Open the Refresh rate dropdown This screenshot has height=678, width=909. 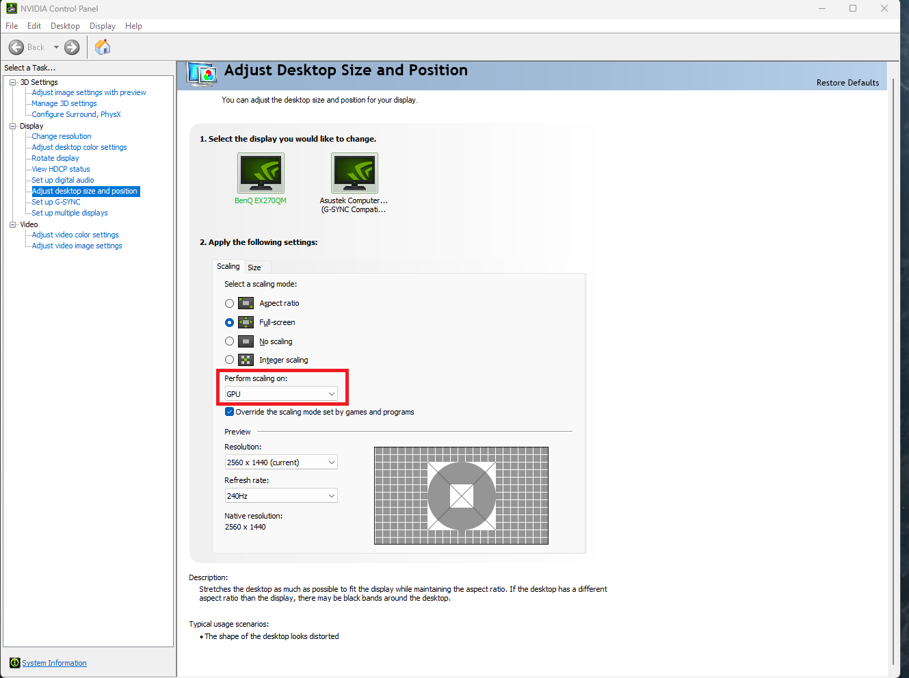281,496
